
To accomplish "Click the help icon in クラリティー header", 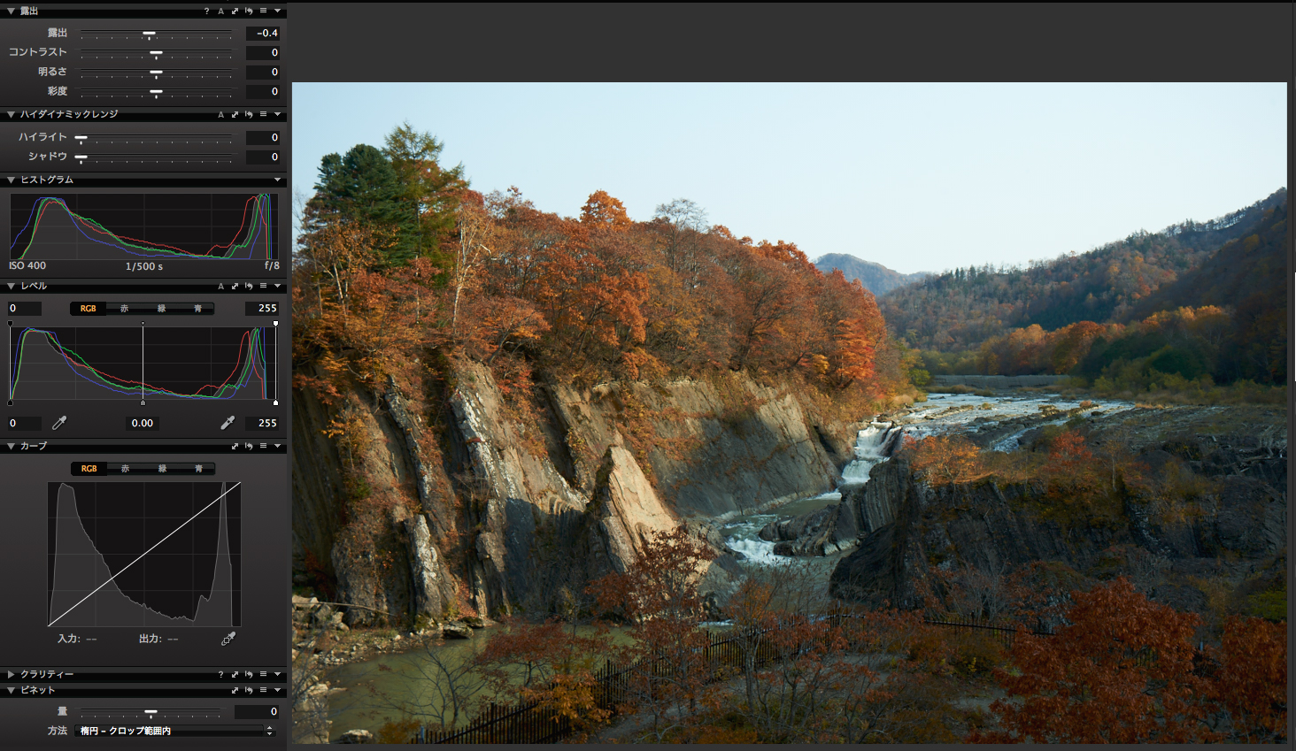I will pos(221,674).
